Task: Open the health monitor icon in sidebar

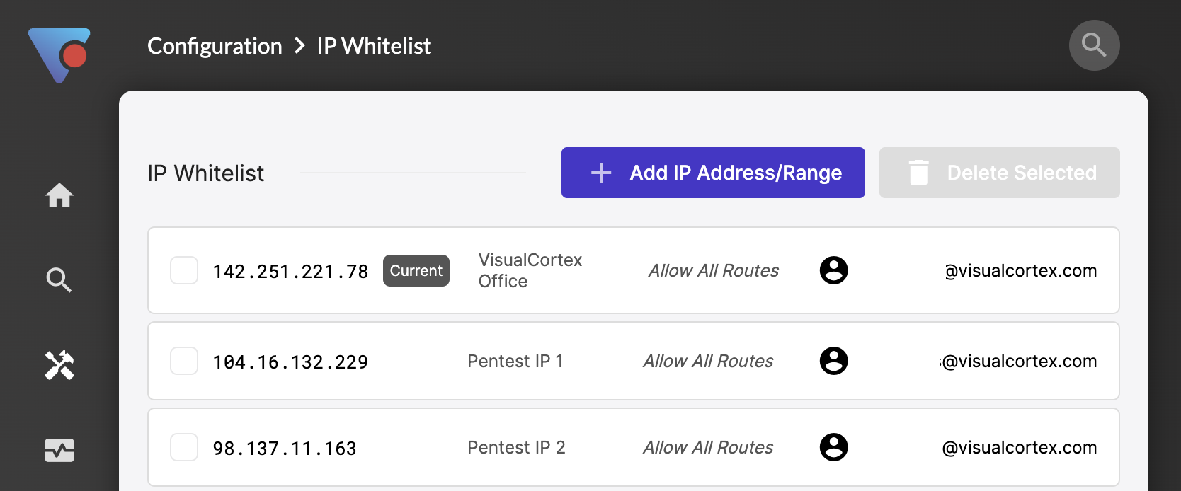Action: tap(59, 450)
